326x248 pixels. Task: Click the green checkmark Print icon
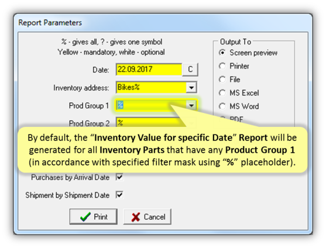point(85,217)
